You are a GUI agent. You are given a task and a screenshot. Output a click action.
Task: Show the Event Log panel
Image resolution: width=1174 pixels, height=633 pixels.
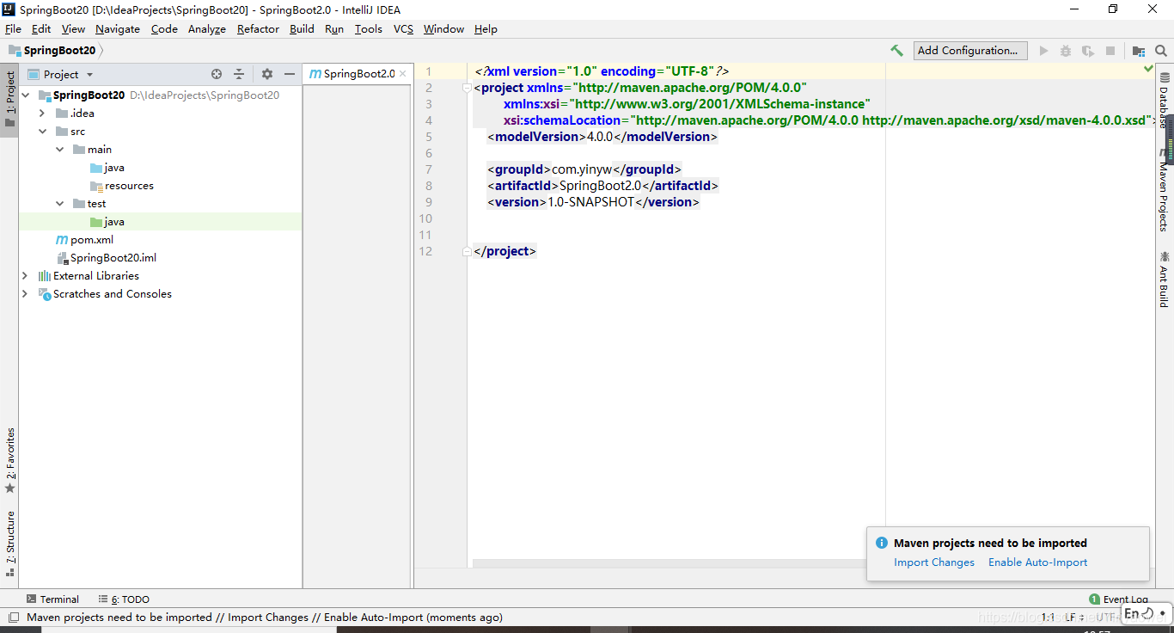click(1120, 599)
